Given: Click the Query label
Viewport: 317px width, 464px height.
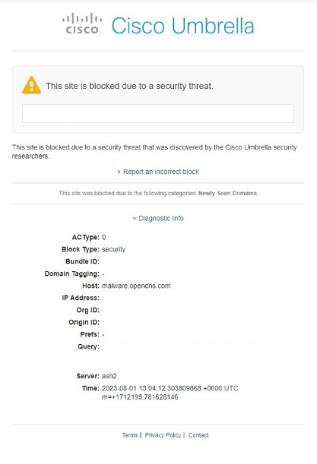Looking at the screenshot, I should (88, 346).
